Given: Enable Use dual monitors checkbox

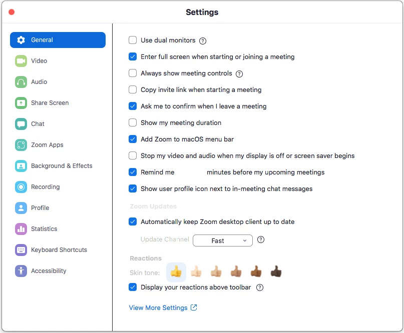Looking at the screenshot, I should (133, 40).
